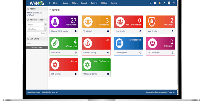Click arrow icon beside VPN Server Config.
The height and width of the screenshot is (101, 203).
(x=108, y=74)
